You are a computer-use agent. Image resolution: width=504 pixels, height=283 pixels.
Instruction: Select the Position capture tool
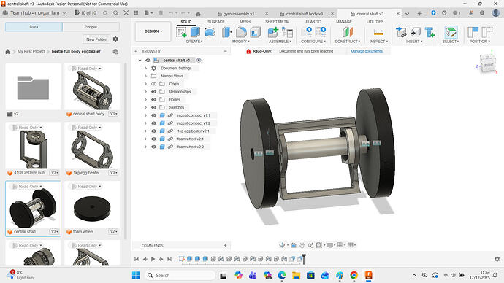click(x=473, y=32)
